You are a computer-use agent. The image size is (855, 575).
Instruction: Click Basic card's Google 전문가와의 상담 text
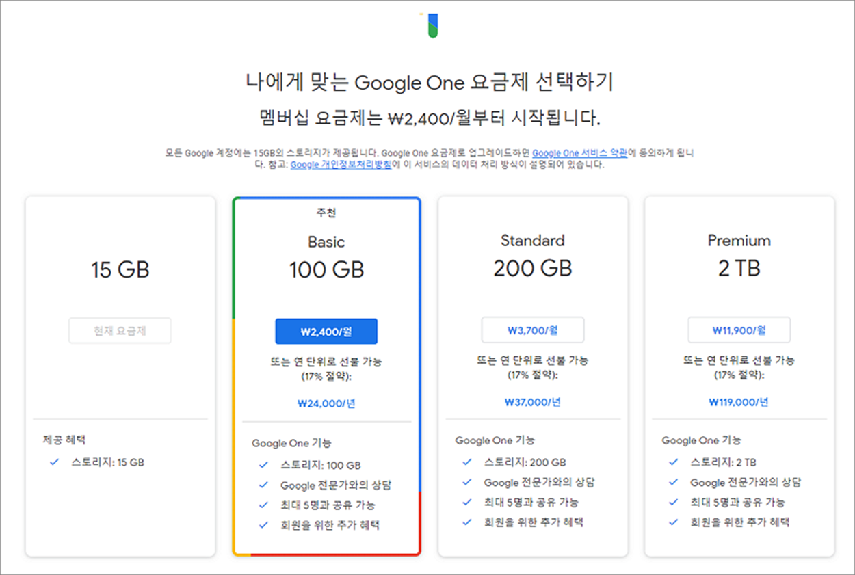point(336,485)
